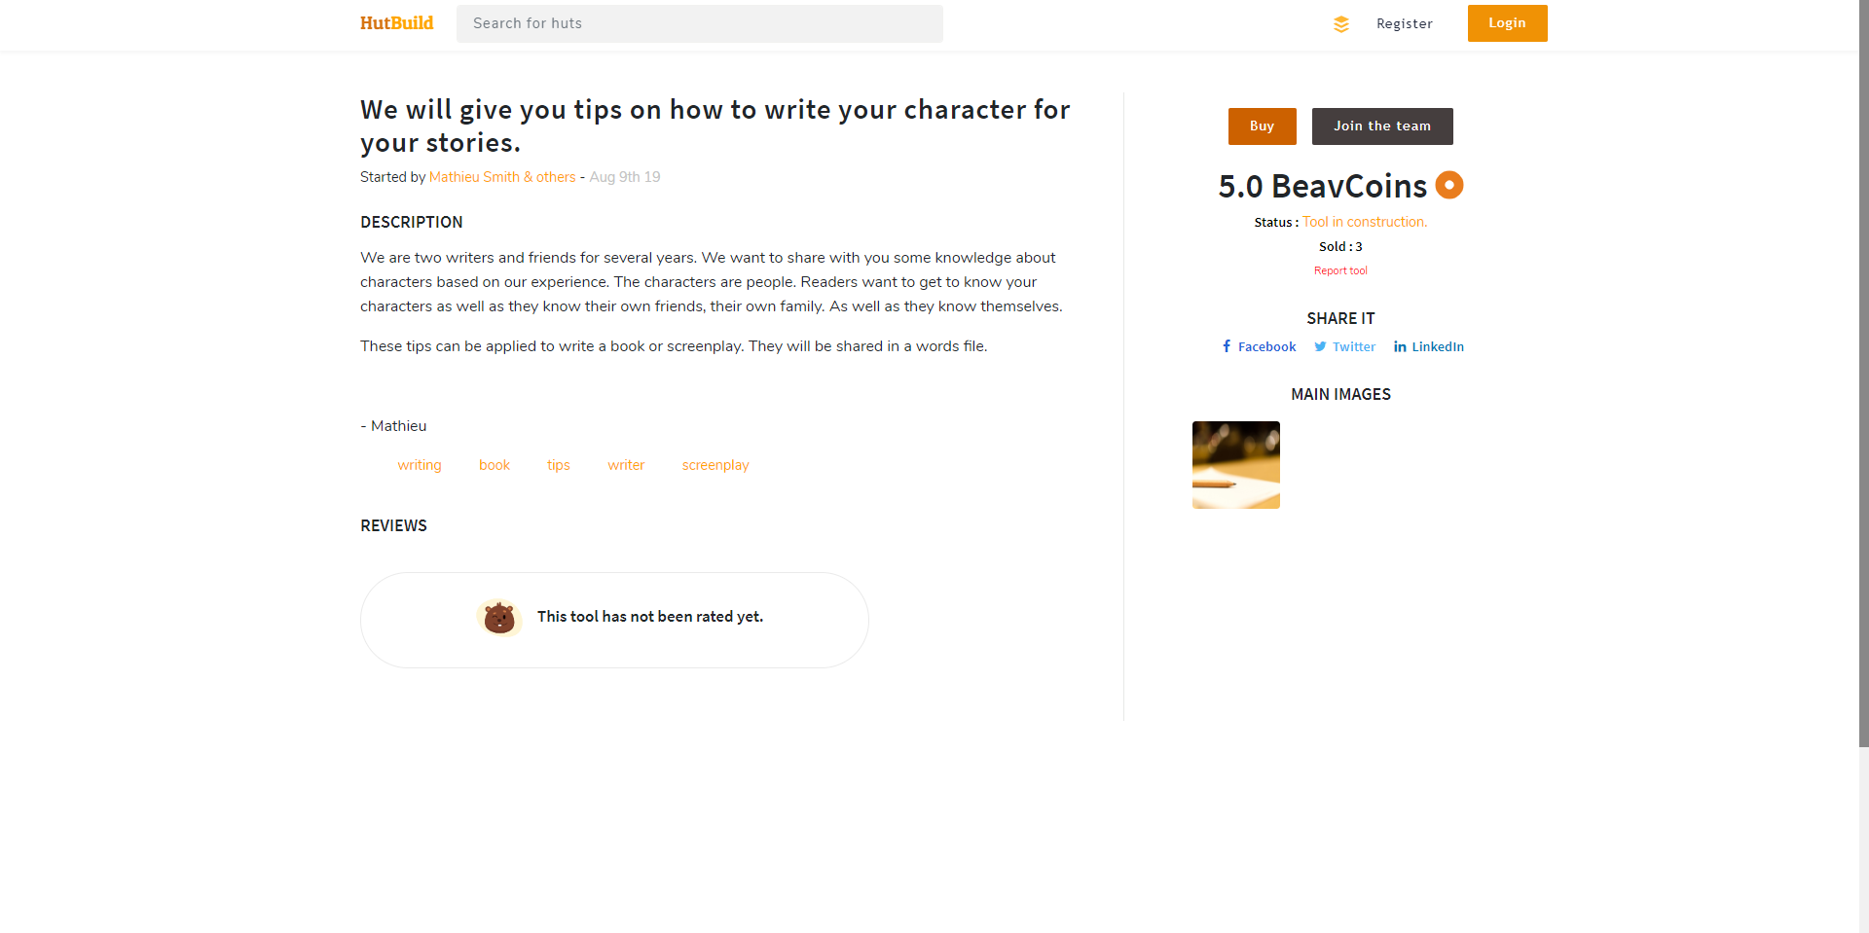Screen dimensions: 1869x933
Task: Click the Buy button
Action: click(x=1262, y=126)
